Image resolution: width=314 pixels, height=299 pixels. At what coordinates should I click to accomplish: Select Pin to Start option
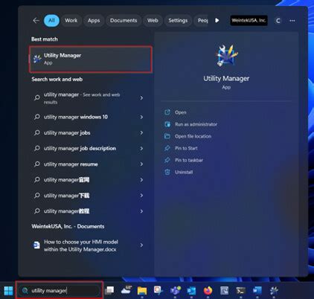[186, 148]
